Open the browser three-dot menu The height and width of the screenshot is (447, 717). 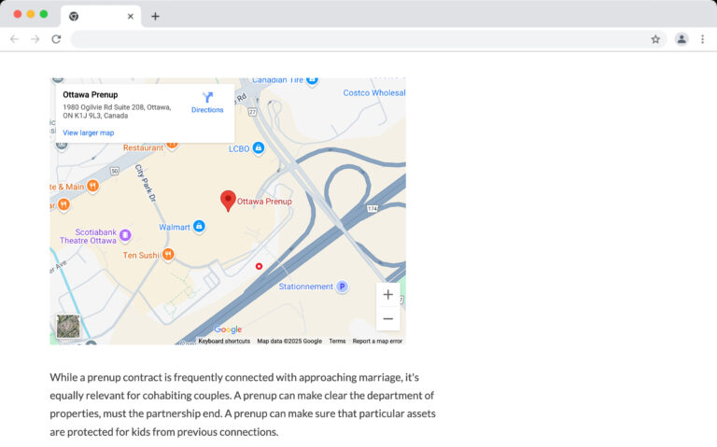point(702,39)
